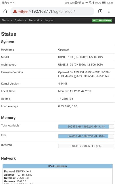
Task: Click the Firmware Version value text
Action: tap(84, 74)
